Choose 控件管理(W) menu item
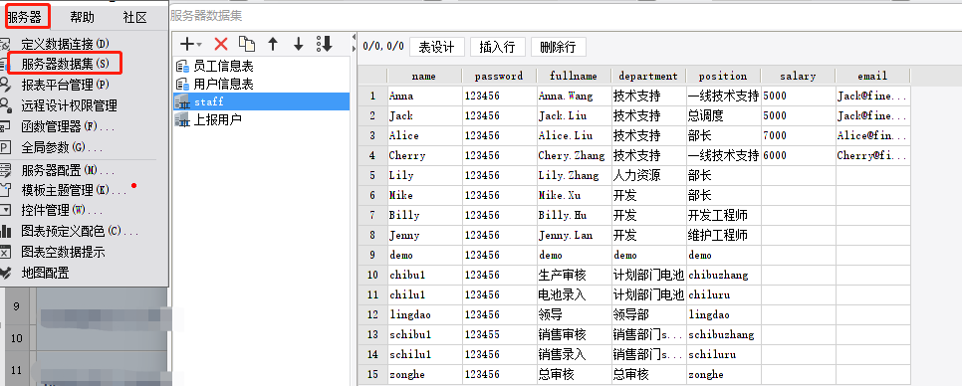 [x=62, y=210]
